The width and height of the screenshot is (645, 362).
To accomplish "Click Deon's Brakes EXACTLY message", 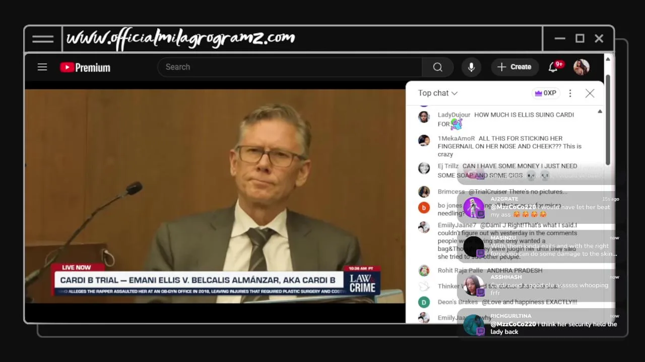I will [x=529, y=302].
